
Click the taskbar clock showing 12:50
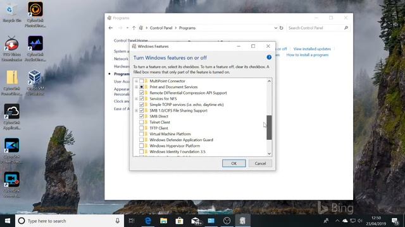pyautogui.click(x=376, y=221)
